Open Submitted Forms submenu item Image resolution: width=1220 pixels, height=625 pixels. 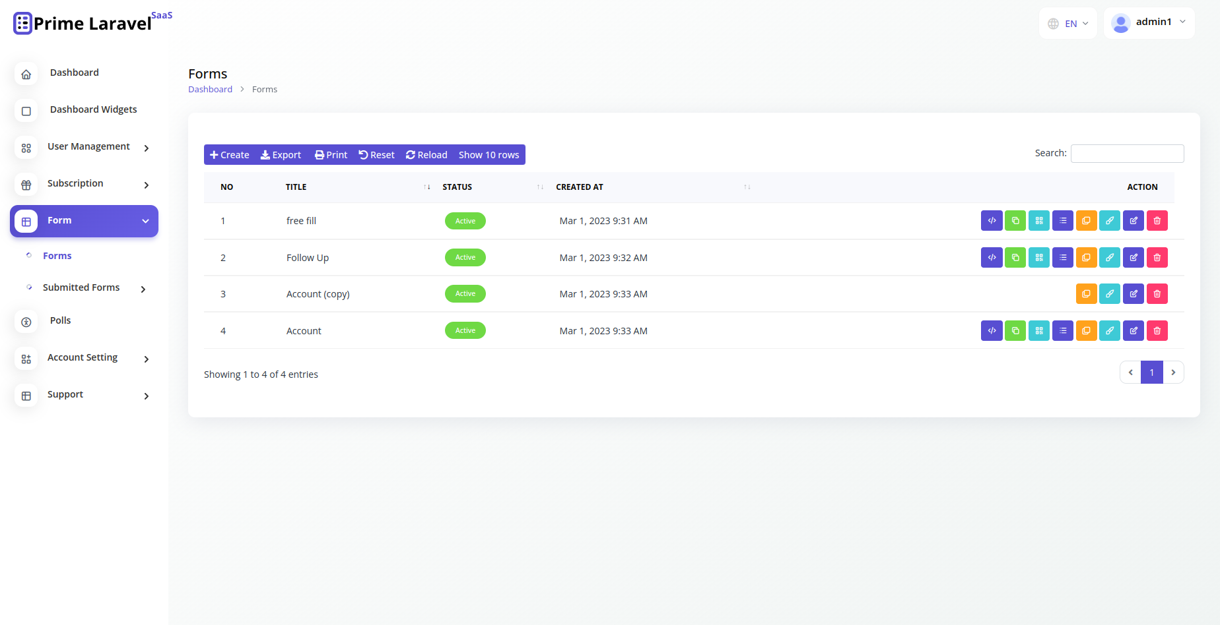[x=81, y=288]
